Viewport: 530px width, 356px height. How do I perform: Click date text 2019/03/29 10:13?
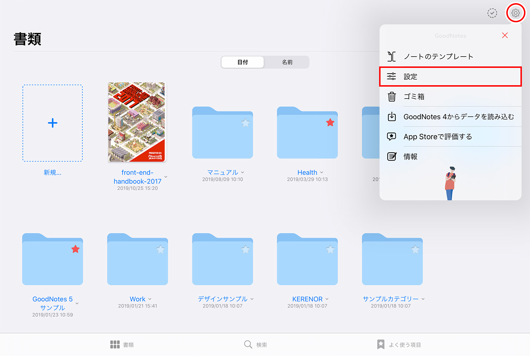(x=307, y=179)
